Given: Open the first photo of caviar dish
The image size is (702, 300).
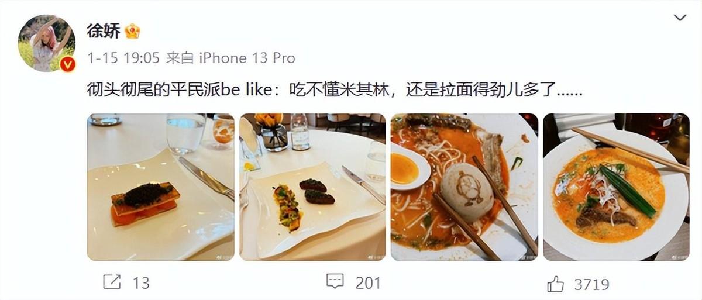Looking at the screenshot, I should [161, 187].
